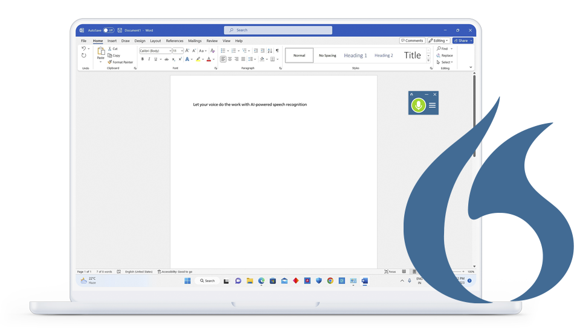Viewport: 580px width, 328px height.
Task: Select the Format Painter tool
Action: pyautogui.click(x=120, y=62)
